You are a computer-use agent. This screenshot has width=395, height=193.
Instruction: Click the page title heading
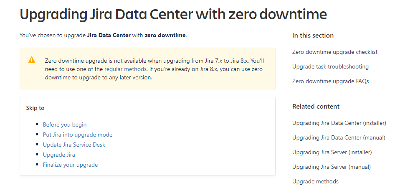173,15
